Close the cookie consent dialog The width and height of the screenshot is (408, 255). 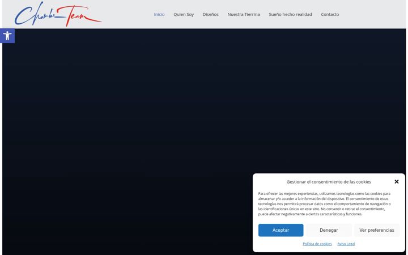tap(396, 182)
